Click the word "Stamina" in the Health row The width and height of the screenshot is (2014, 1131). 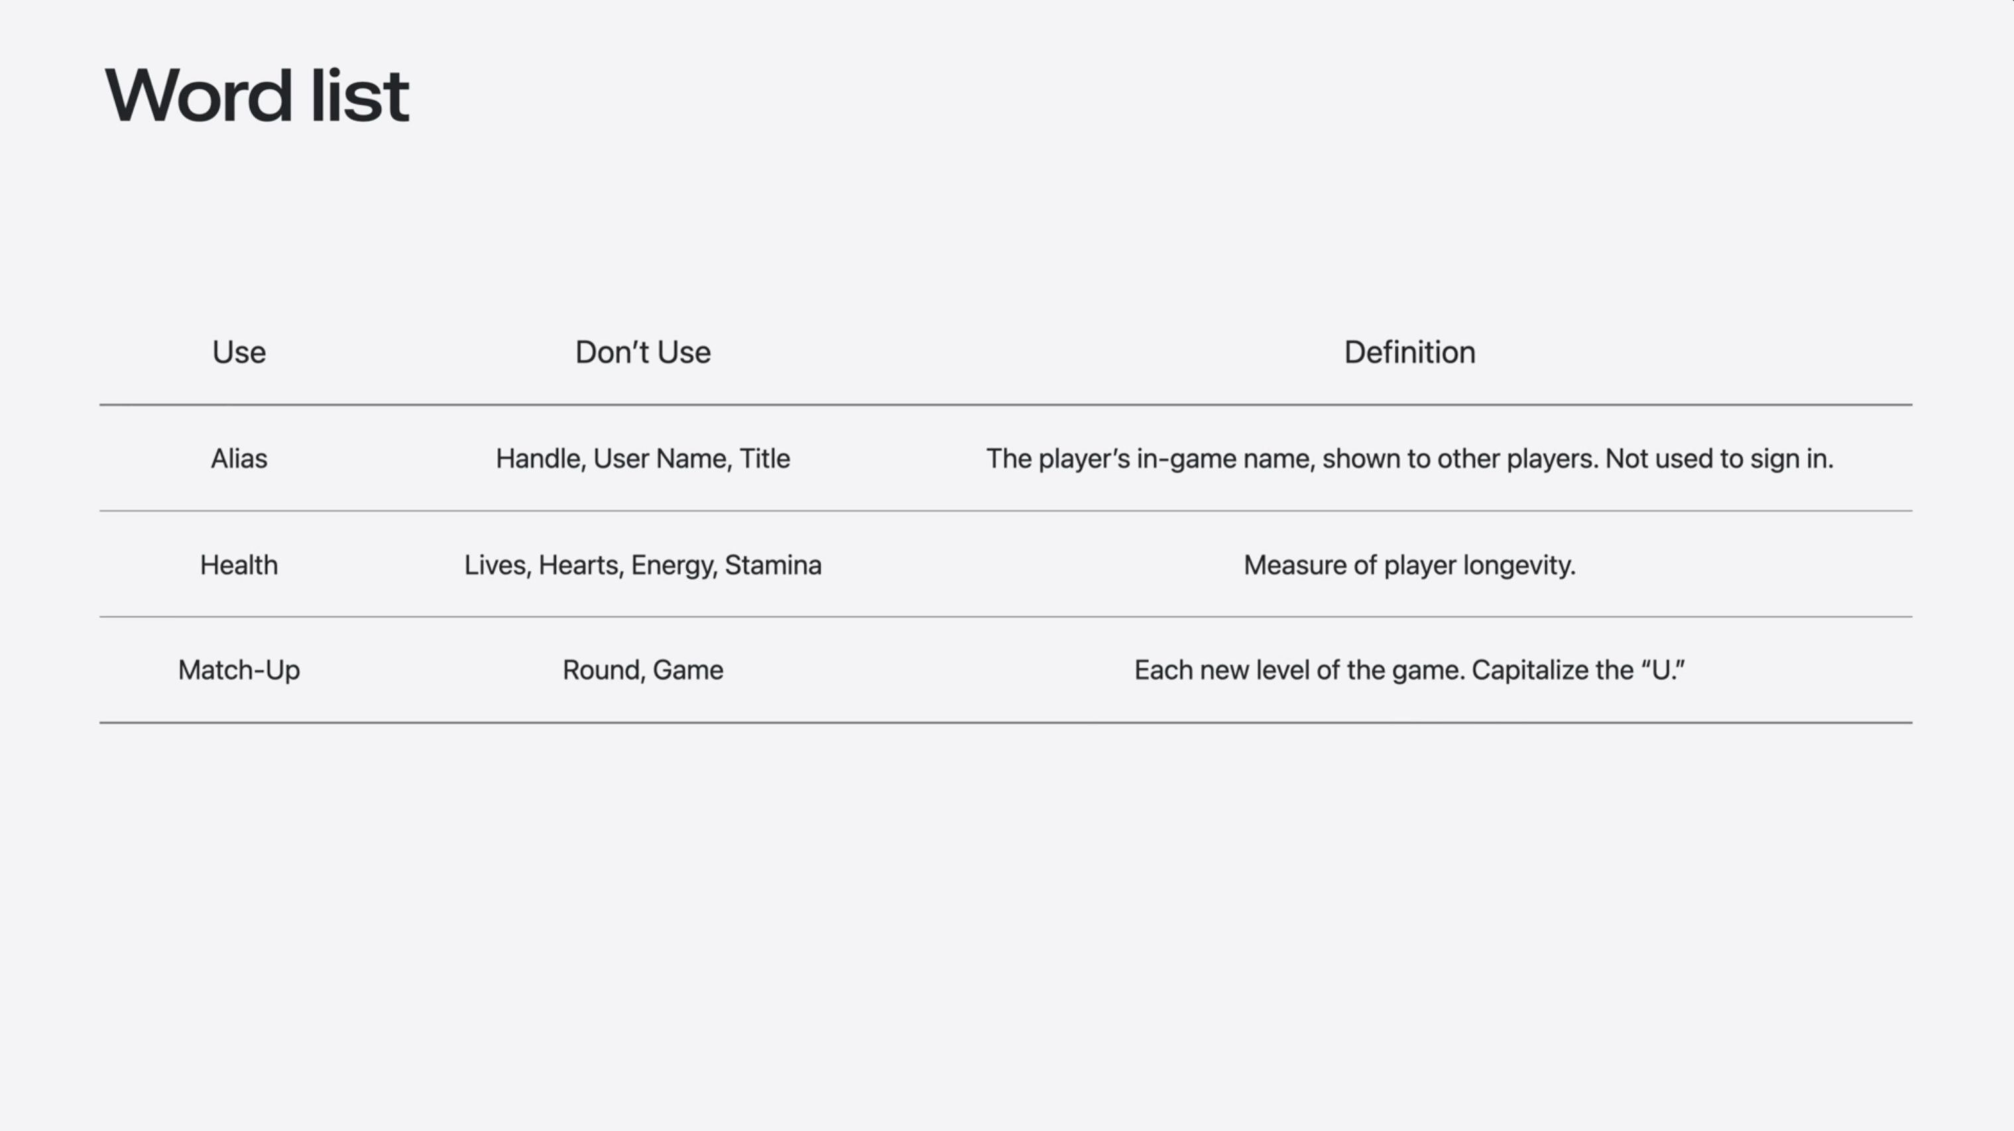pyautogui.click(x=772, y=565)
